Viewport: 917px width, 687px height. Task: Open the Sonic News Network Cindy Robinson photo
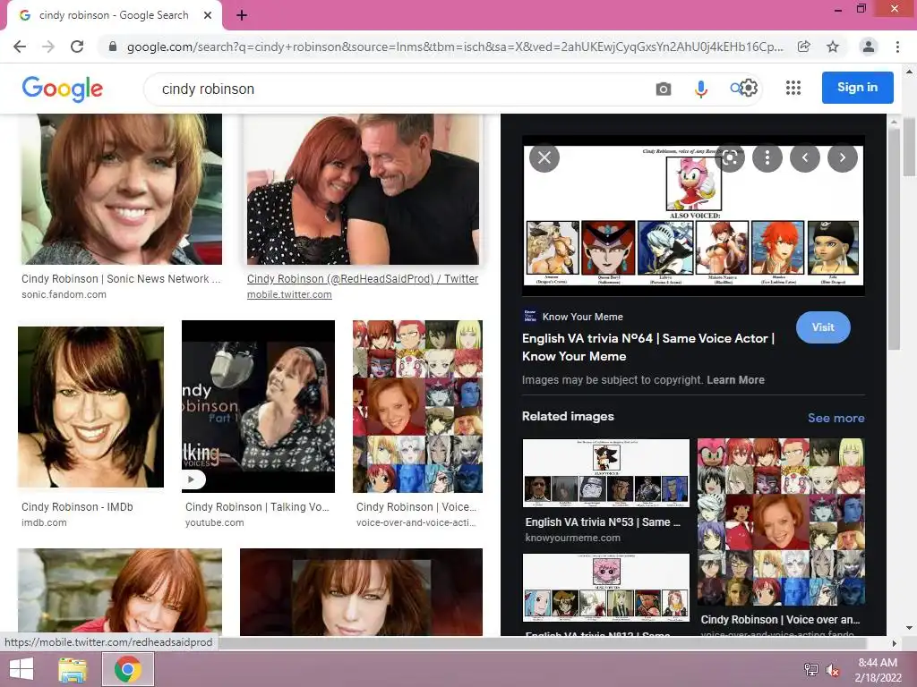click(122, 189)
